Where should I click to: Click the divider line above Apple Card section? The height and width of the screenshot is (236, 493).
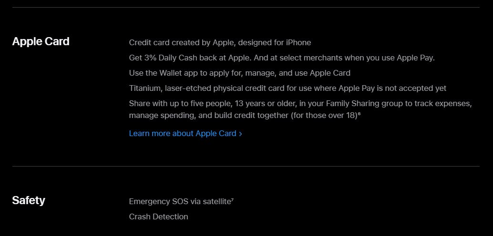[x=246, y=7]
